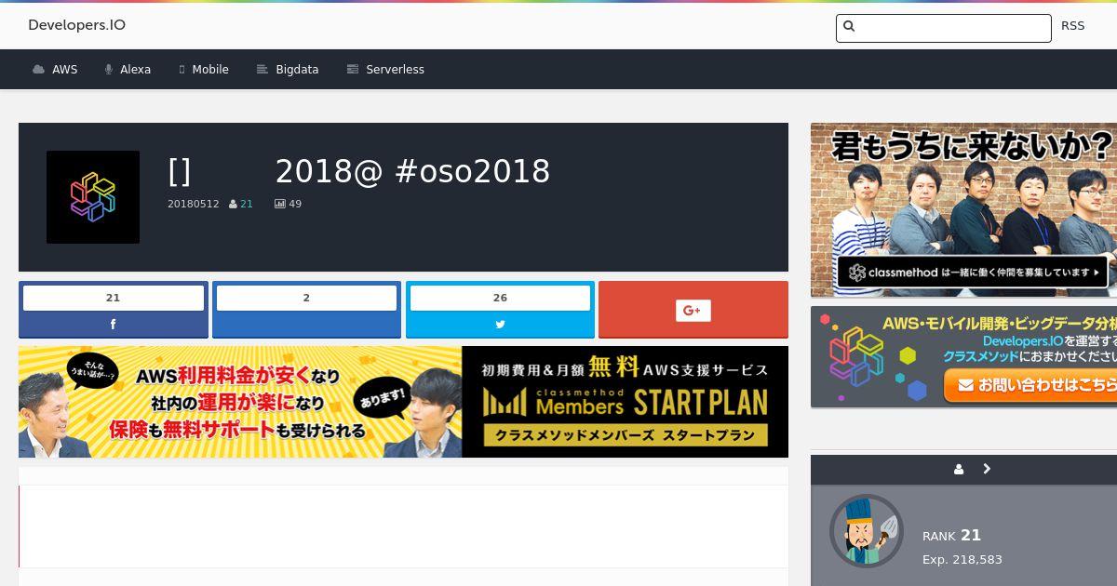Open the classmethod Members START PLAN banner
Viewport: 1117px width, 586px height.
point(403,402)
